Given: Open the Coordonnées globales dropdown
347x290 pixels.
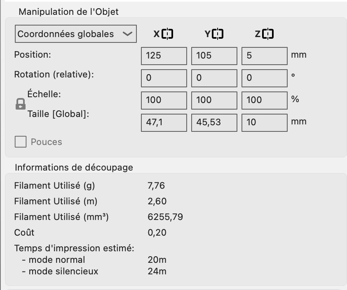Looking at the screenshot, I should tap(76, 34).
